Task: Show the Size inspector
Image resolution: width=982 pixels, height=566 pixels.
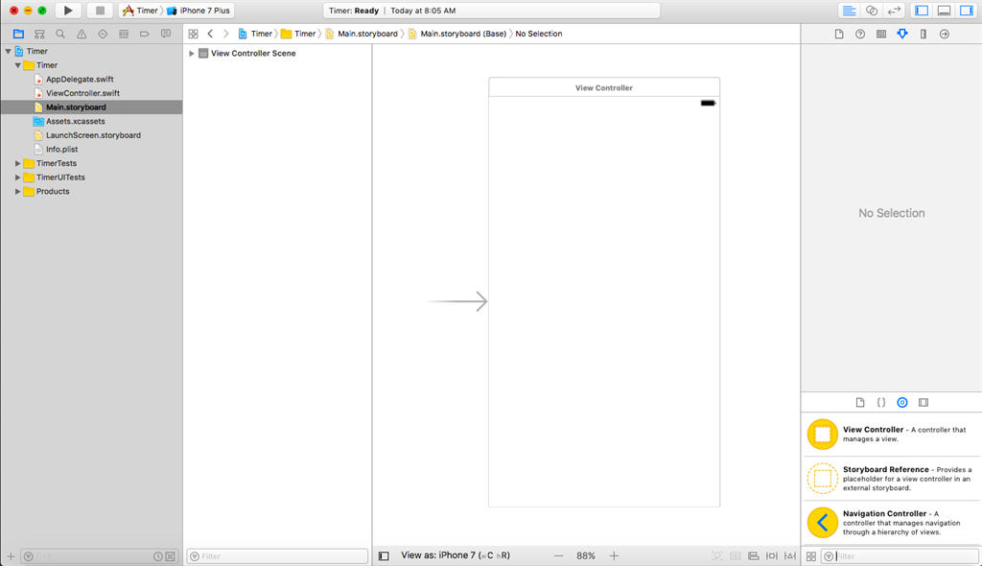Action: pyautogui.click(x=924, y=34)
